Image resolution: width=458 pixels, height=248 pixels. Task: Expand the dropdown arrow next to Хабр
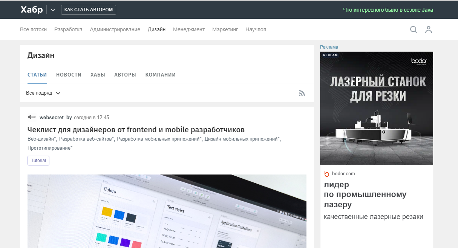coord(52,10)
